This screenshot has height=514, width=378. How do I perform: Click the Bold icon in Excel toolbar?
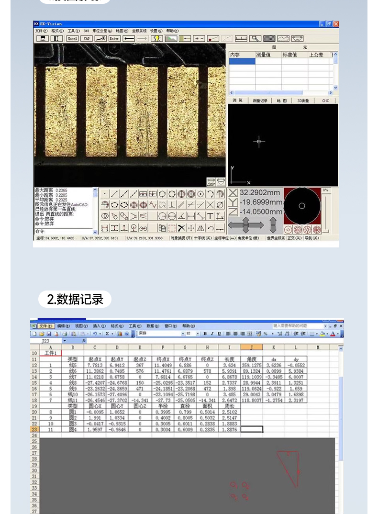(x=204, y=334)
